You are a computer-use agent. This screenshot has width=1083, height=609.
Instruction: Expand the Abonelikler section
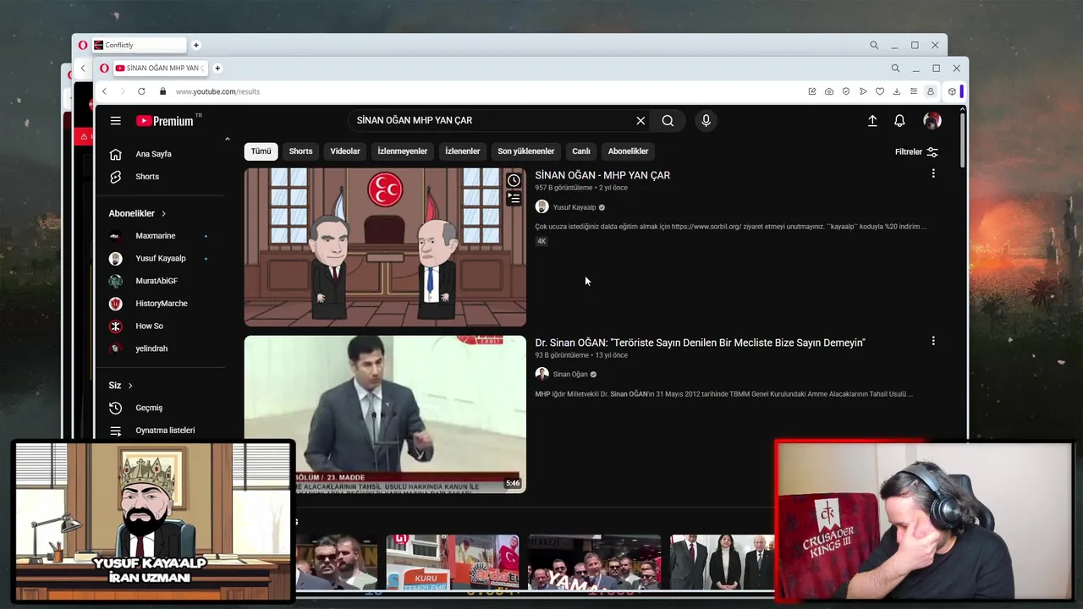[x=138, y=213]
